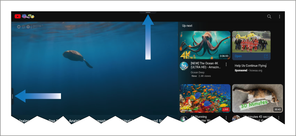296x136 pixels.
Task: Open YouTube search with the magnifier icon
Action: [269, 17]
